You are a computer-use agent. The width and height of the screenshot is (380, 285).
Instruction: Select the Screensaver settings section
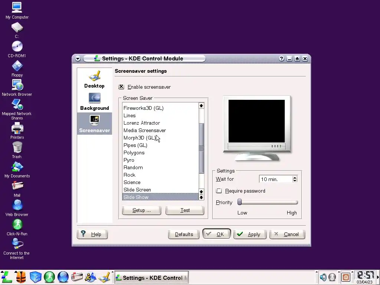pos(95,124)
